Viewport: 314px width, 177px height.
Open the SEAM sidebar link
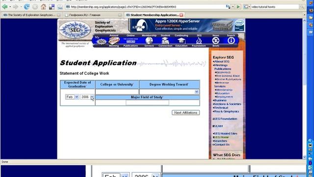pos(218,126)
